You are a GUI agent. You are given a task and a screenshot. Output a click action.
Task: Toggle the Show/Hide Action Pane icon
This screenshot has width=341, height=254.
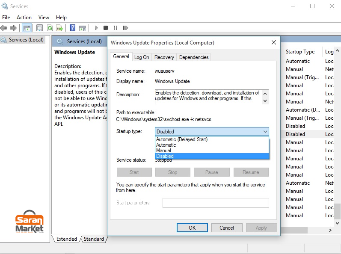[83, 28]
